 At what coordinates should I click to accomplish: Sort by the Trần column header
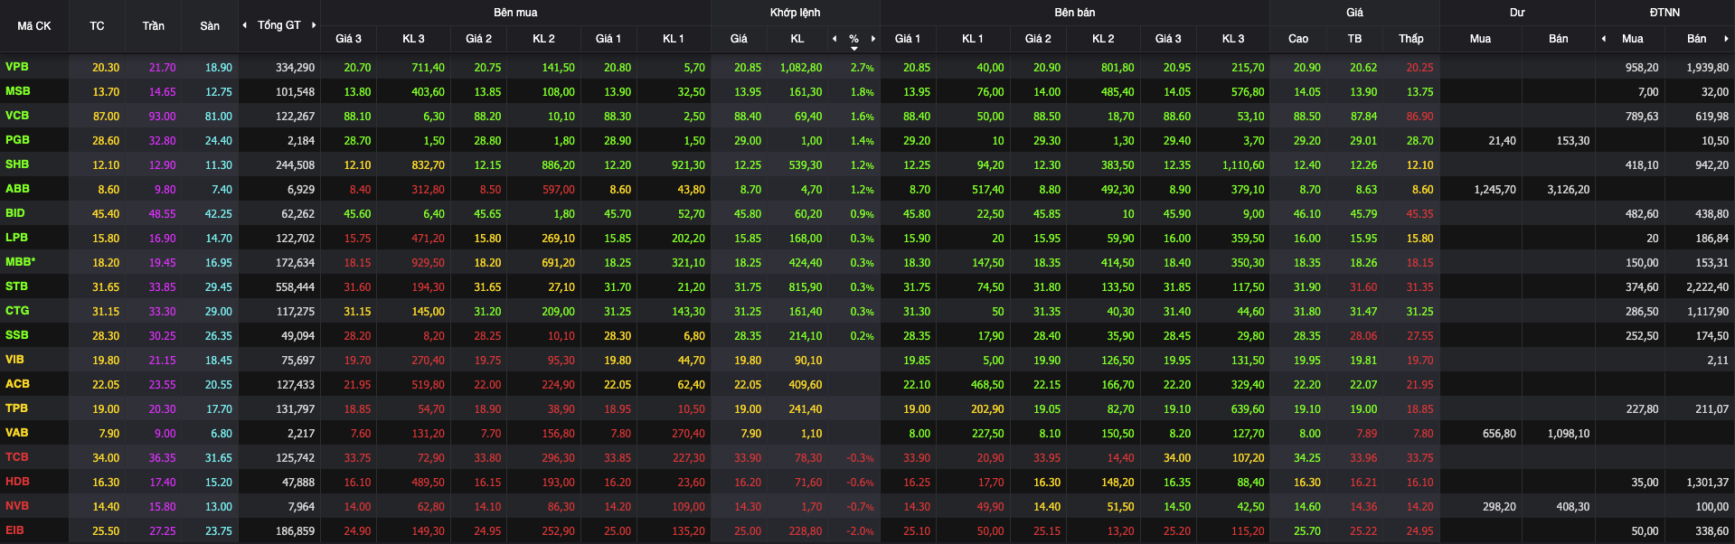pos(154,26)
